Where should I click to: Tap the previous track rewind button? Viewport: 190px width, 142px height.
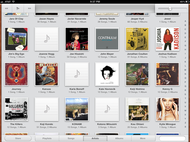tap(7, 9)
